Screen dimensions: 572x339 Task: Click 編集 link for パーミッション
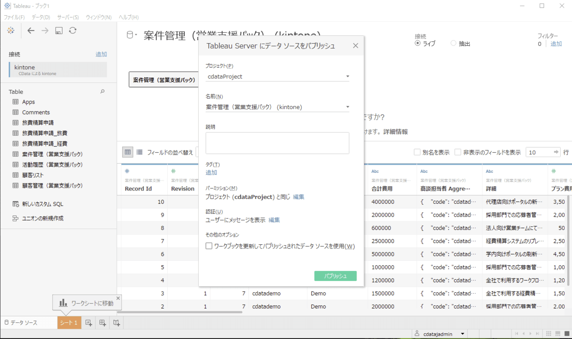tap(299, 197)
